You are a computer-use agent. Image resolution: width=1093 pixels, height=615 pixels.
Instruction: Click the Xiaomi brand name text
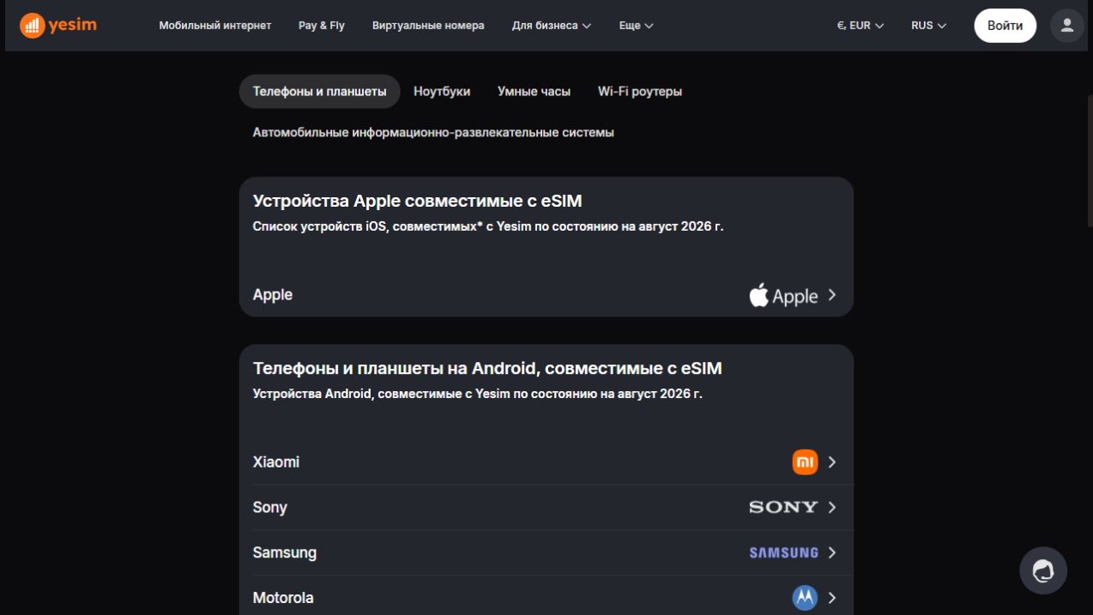point(276,462)
